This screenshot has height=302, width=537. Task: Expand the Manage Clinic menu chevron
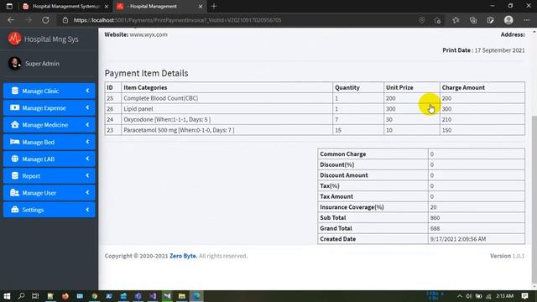87,91
